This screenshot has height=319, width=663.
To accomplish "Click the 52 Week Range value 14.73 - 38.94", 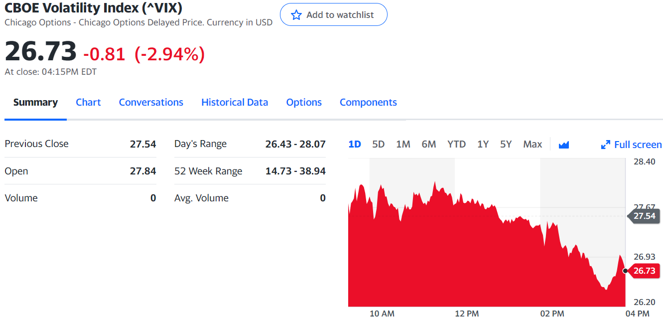I will click(x=295, y=171).
